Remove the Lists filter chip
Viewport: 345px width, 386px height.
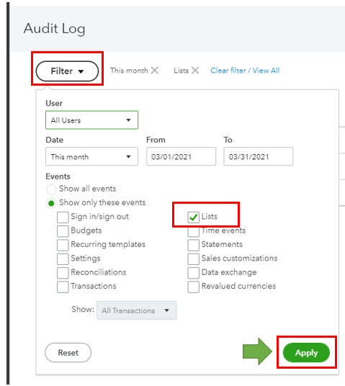(x=195, y=71)
